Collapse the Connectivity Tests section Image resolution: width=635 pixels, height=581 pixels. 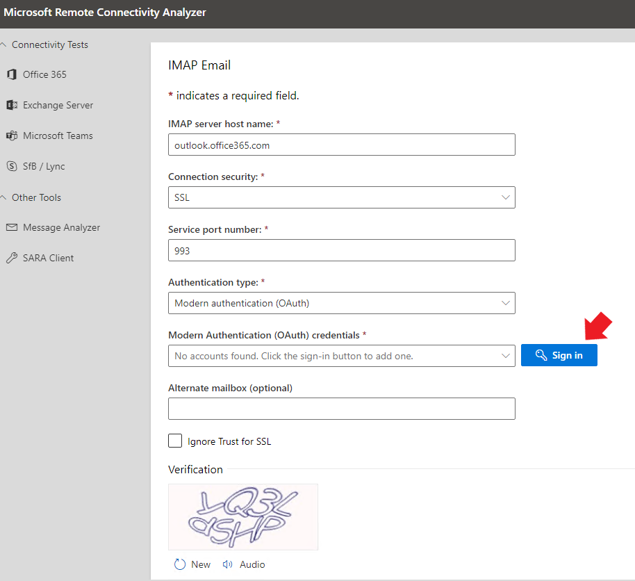pyautogui.click(x=3, y=44)
